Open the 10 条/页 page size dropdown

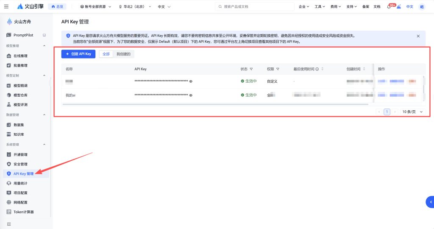tap(412, 112)
